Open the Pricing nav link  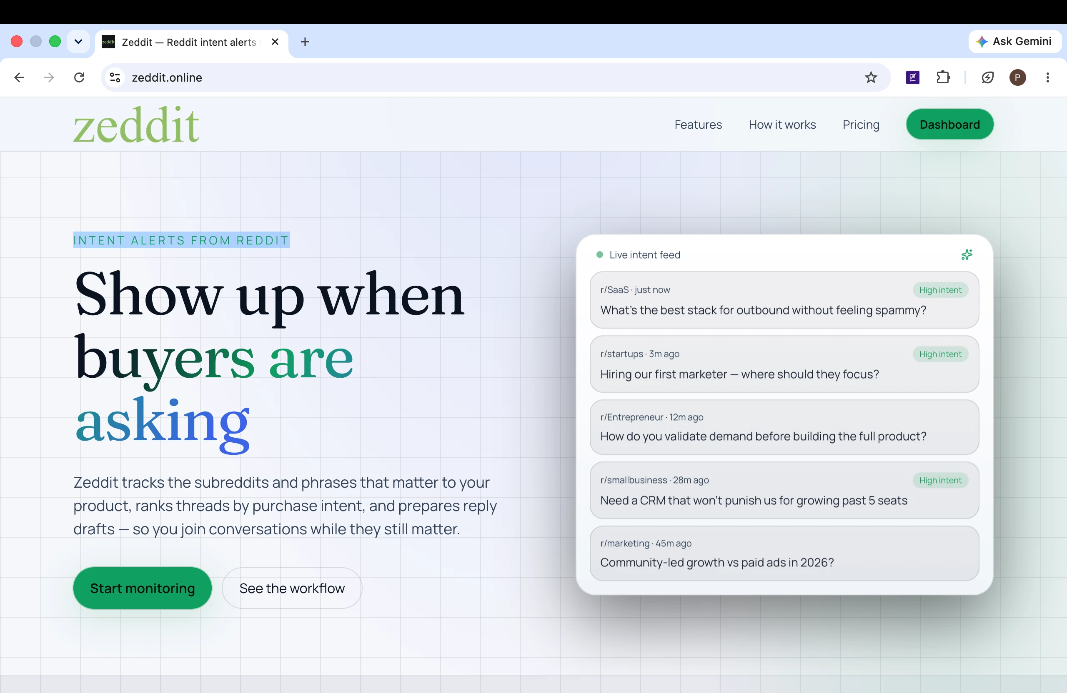pyautogui.click(x=861, y=125)
